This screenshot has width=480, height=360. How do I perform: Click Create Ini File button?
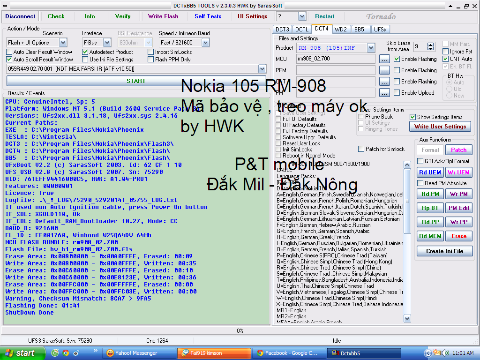point(444,251)
